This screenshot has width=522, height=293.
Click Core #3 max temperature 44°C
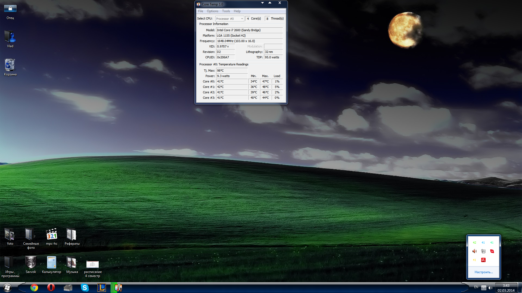pos(265,98)
